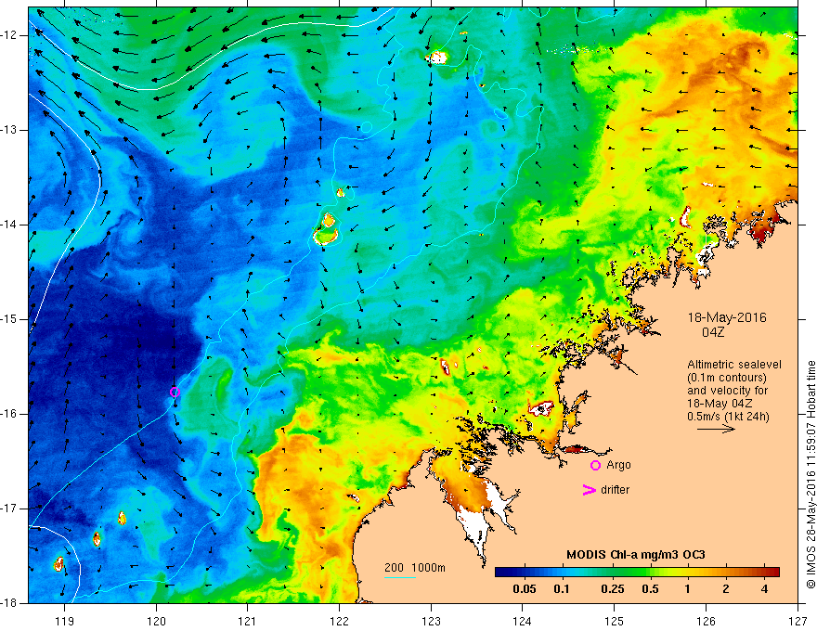The width and height of the screenshot is (817, 631).
Task: Click the chlorophyll color scale bar
Action: click(x=637, y=572)
